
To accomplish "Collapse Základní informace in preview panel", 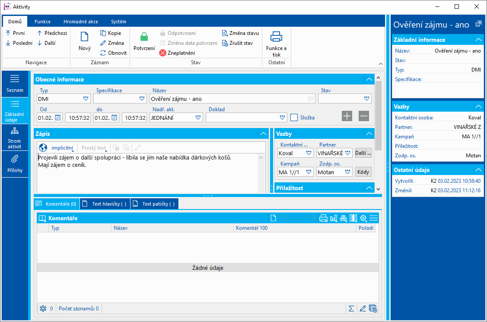I will click(x=479, y=40).
